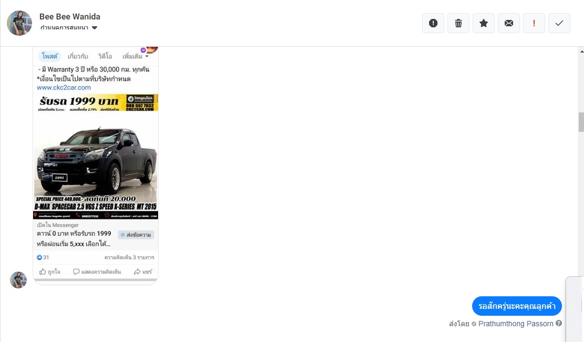This screenshot has width=584, height=342.
Task: Click Warranty 3 ปี text line in post
Action: pyautogui.click(x=93, y=69)
